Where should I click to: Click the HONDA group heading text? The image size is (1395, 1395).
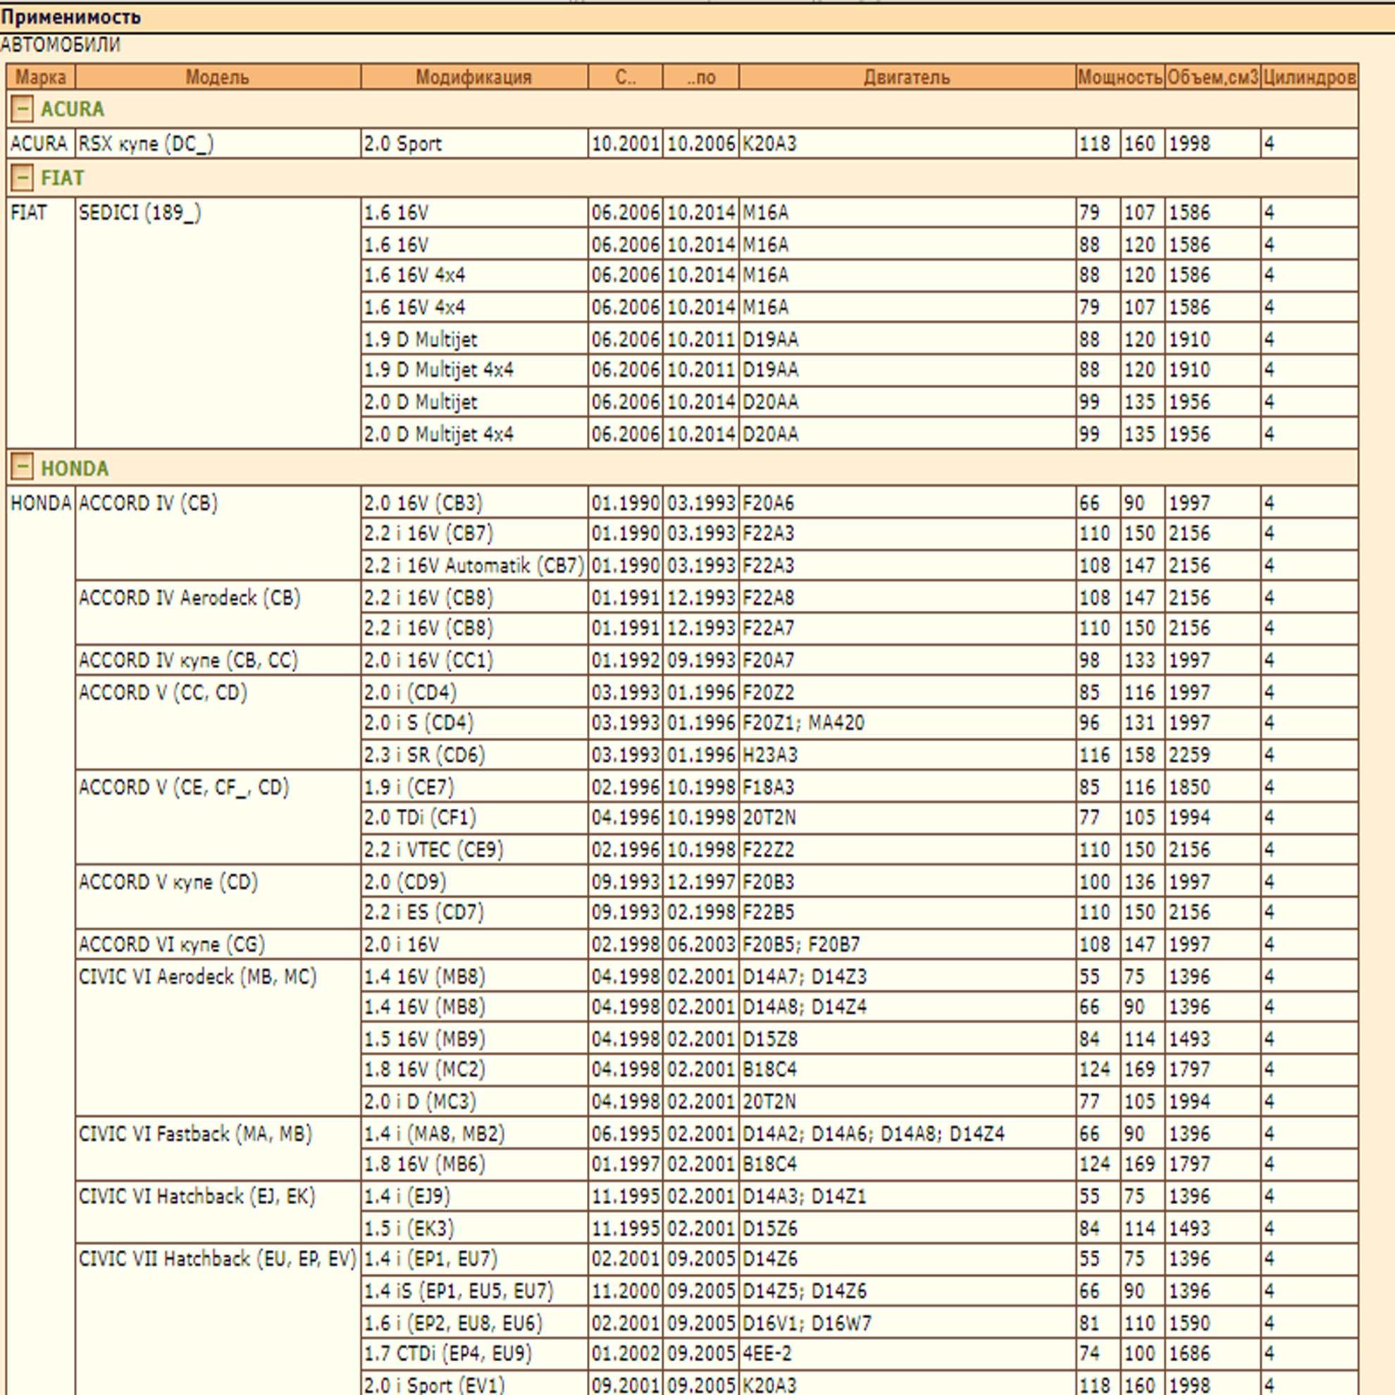[75, 469]
